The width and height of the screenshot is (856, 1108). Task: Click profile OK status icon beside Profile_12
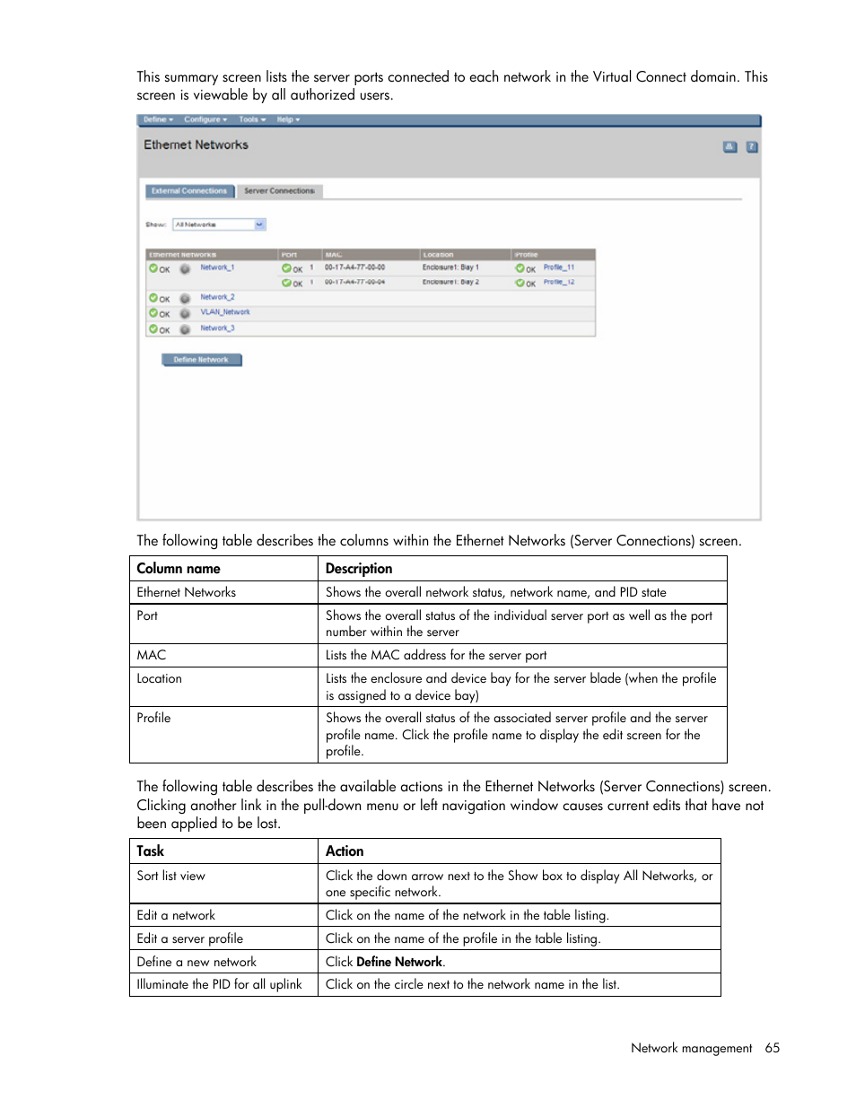520,283
